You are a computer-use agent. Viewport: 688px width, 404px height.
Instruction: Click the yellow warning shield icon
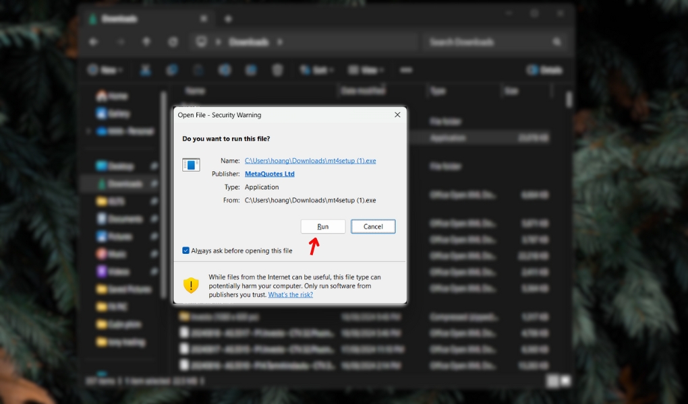[x=191, y=285]
